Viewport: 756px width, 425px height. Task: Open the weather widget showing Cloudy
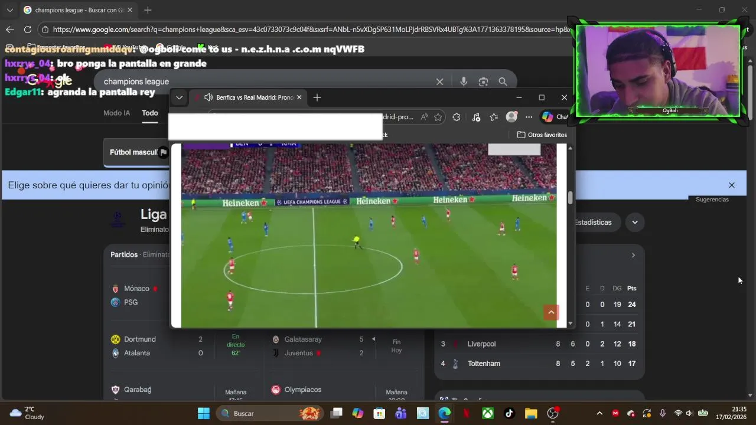click(x=27, y=413)
